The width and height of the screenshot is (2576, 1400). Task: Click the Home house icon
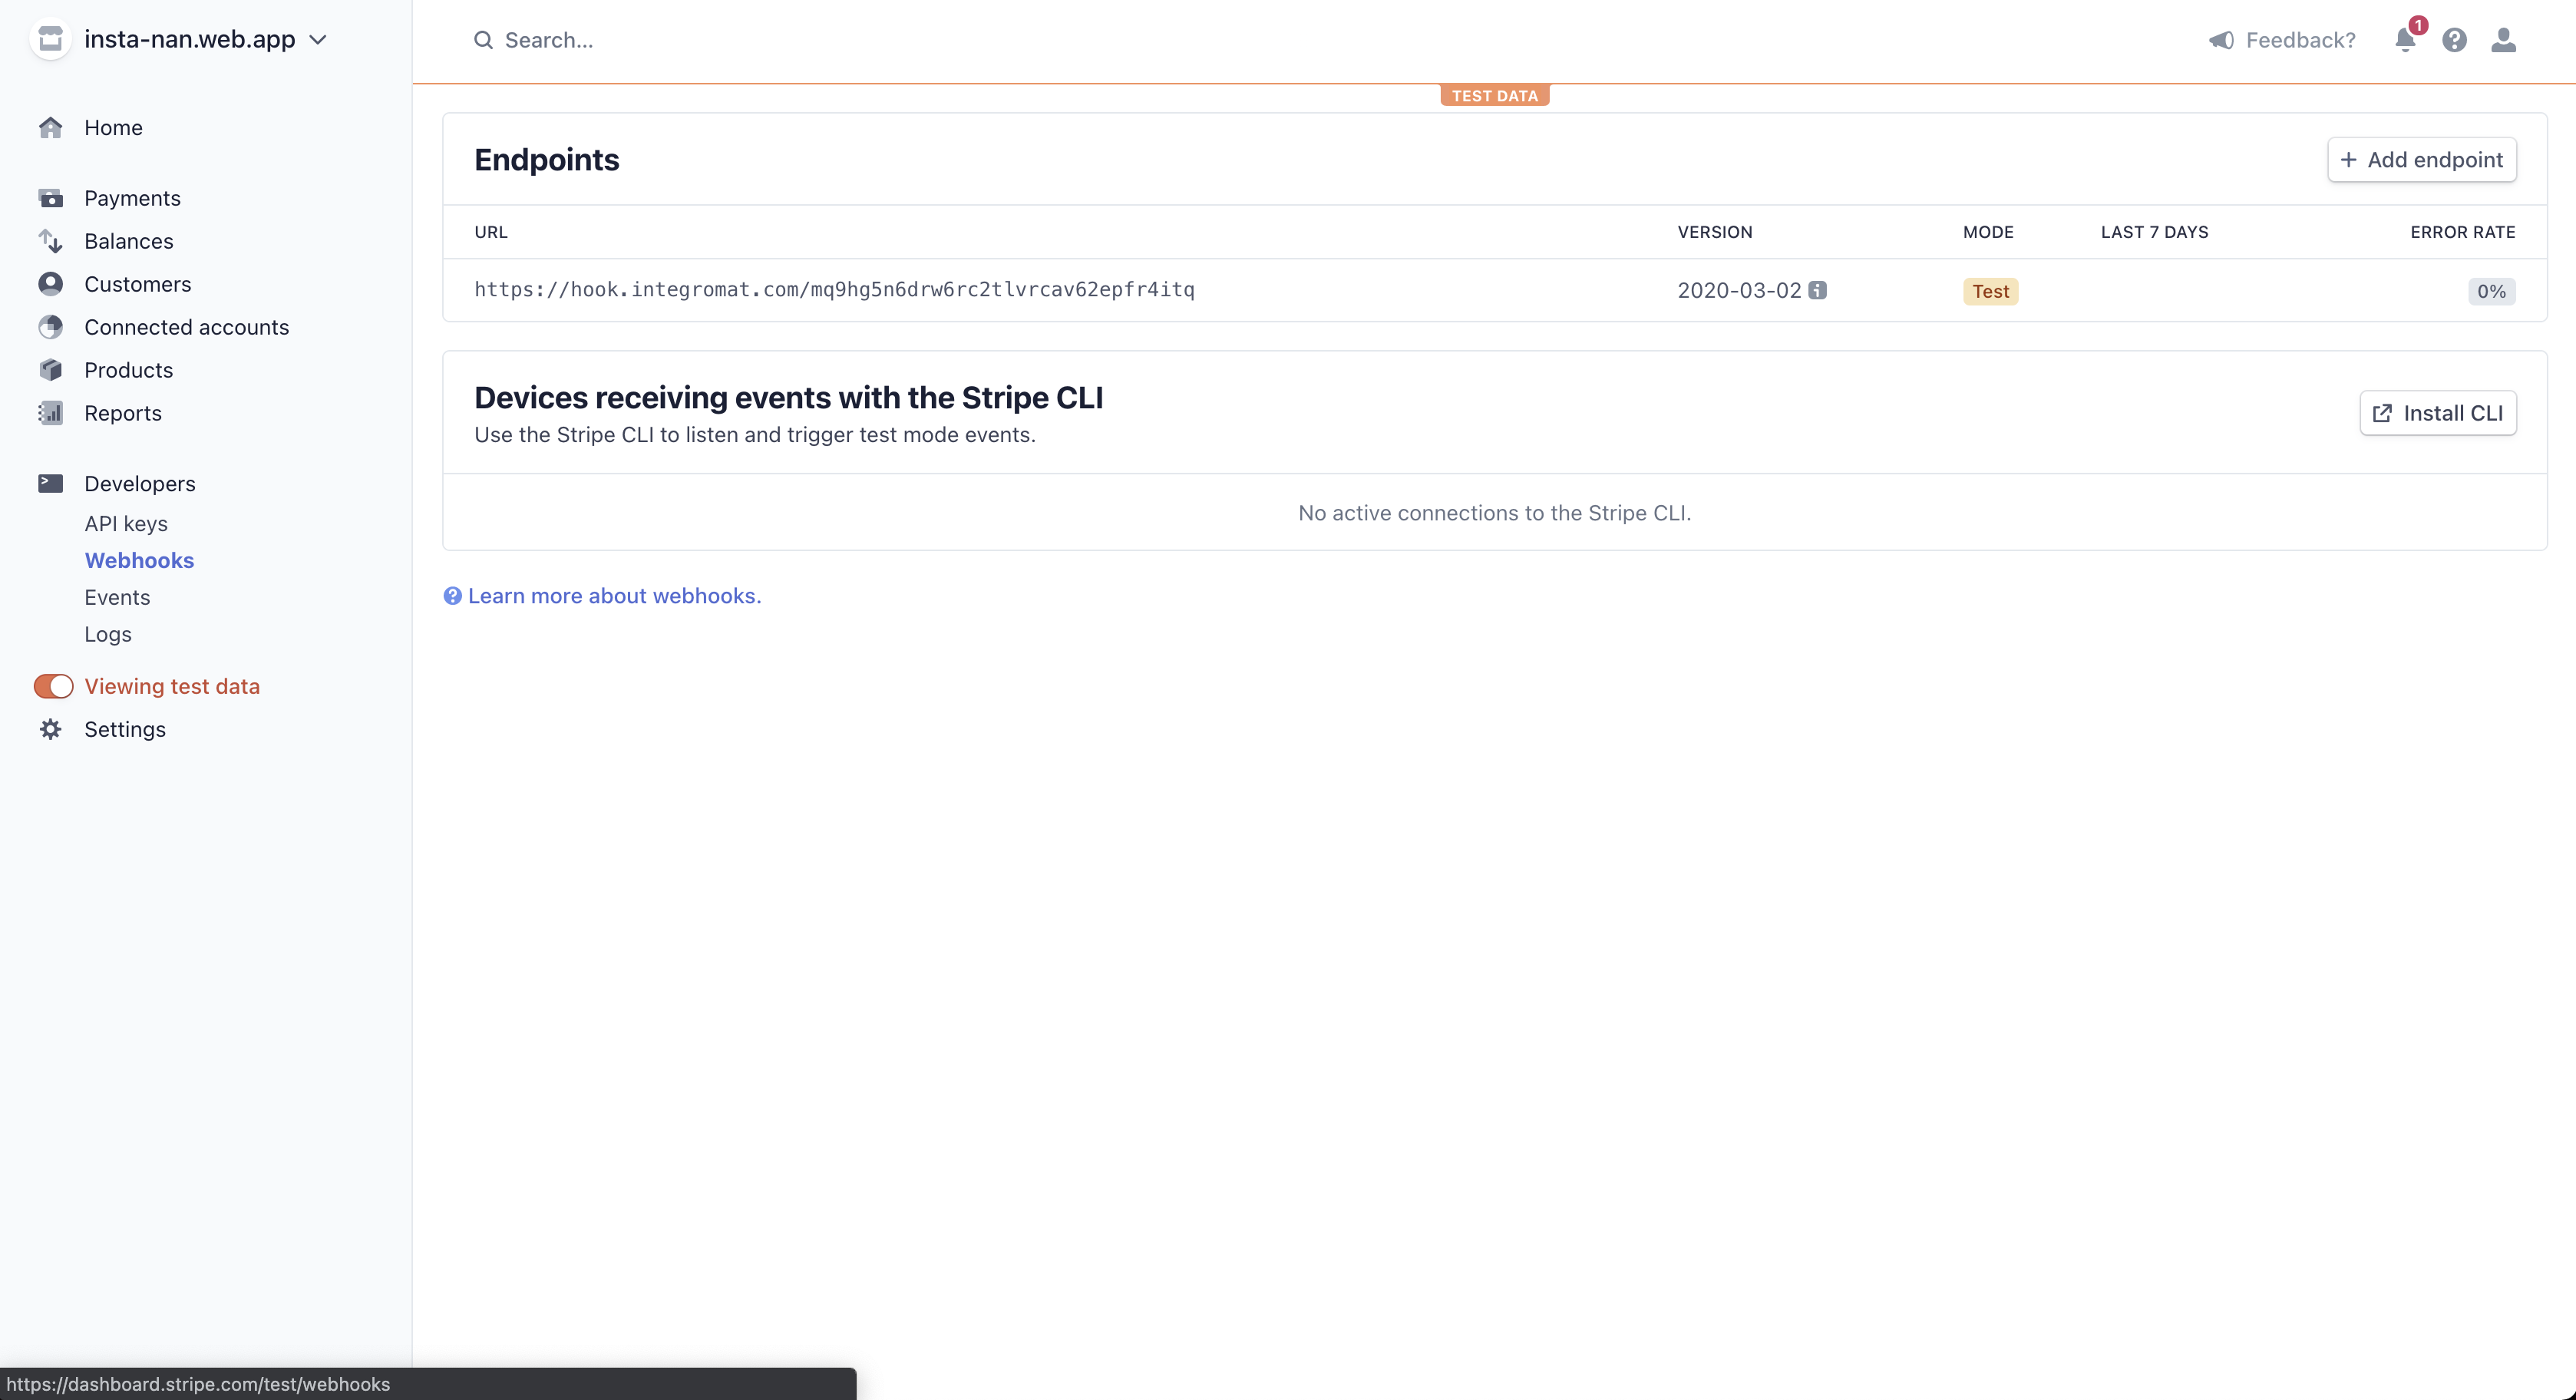pyautogui.click(x=51, y=128)
